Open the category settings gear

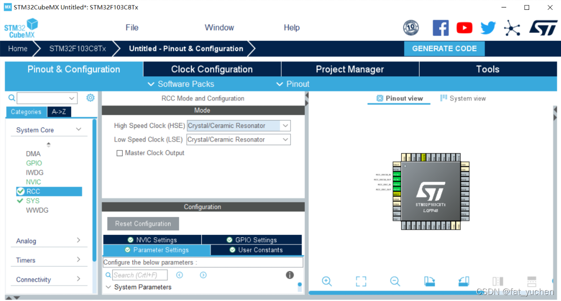click(x=90, y=98)
